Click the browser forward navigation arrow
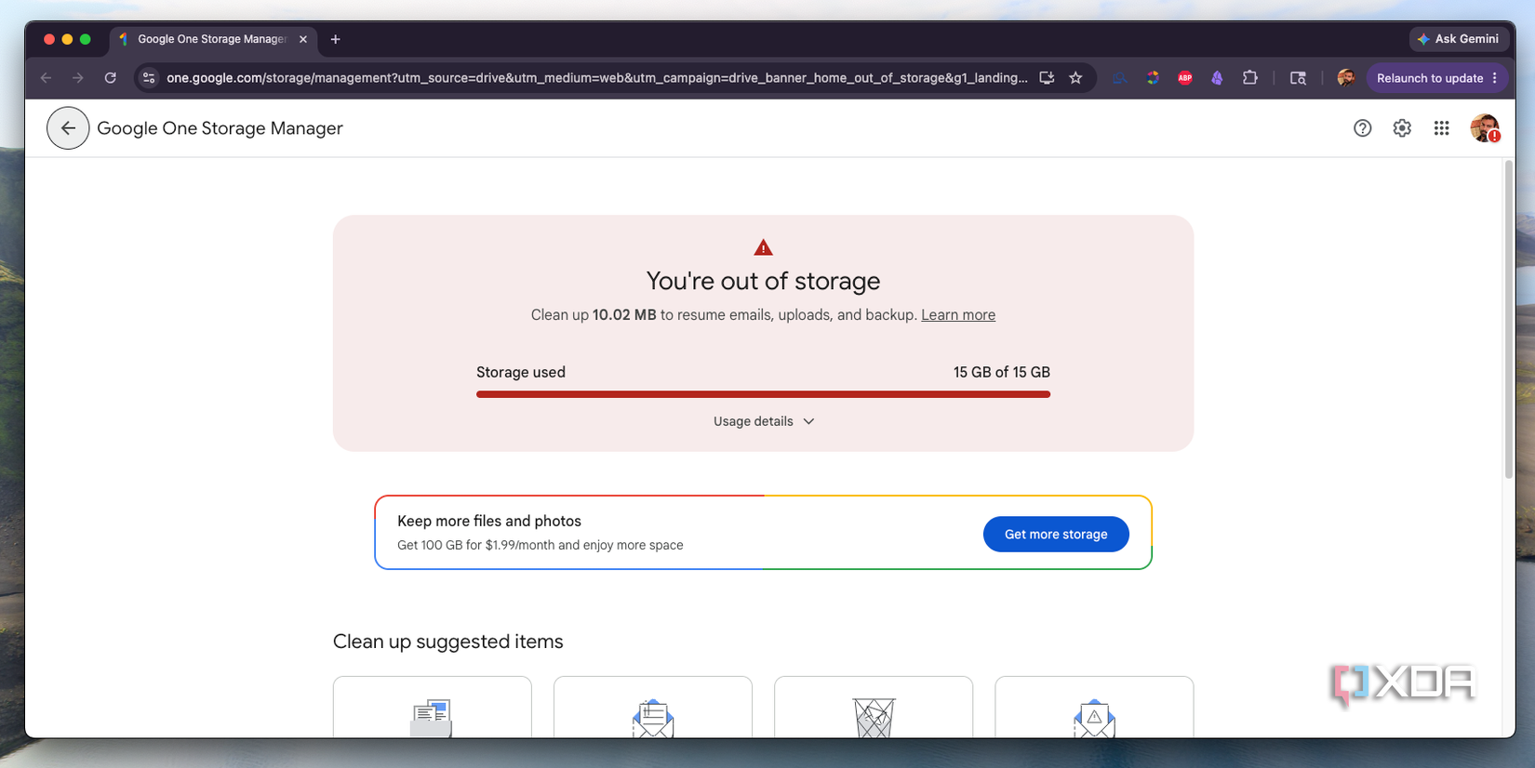Image resolution: width=1535 pixels, height=768 pixels. pyautogui.click(x=78, y=78)
